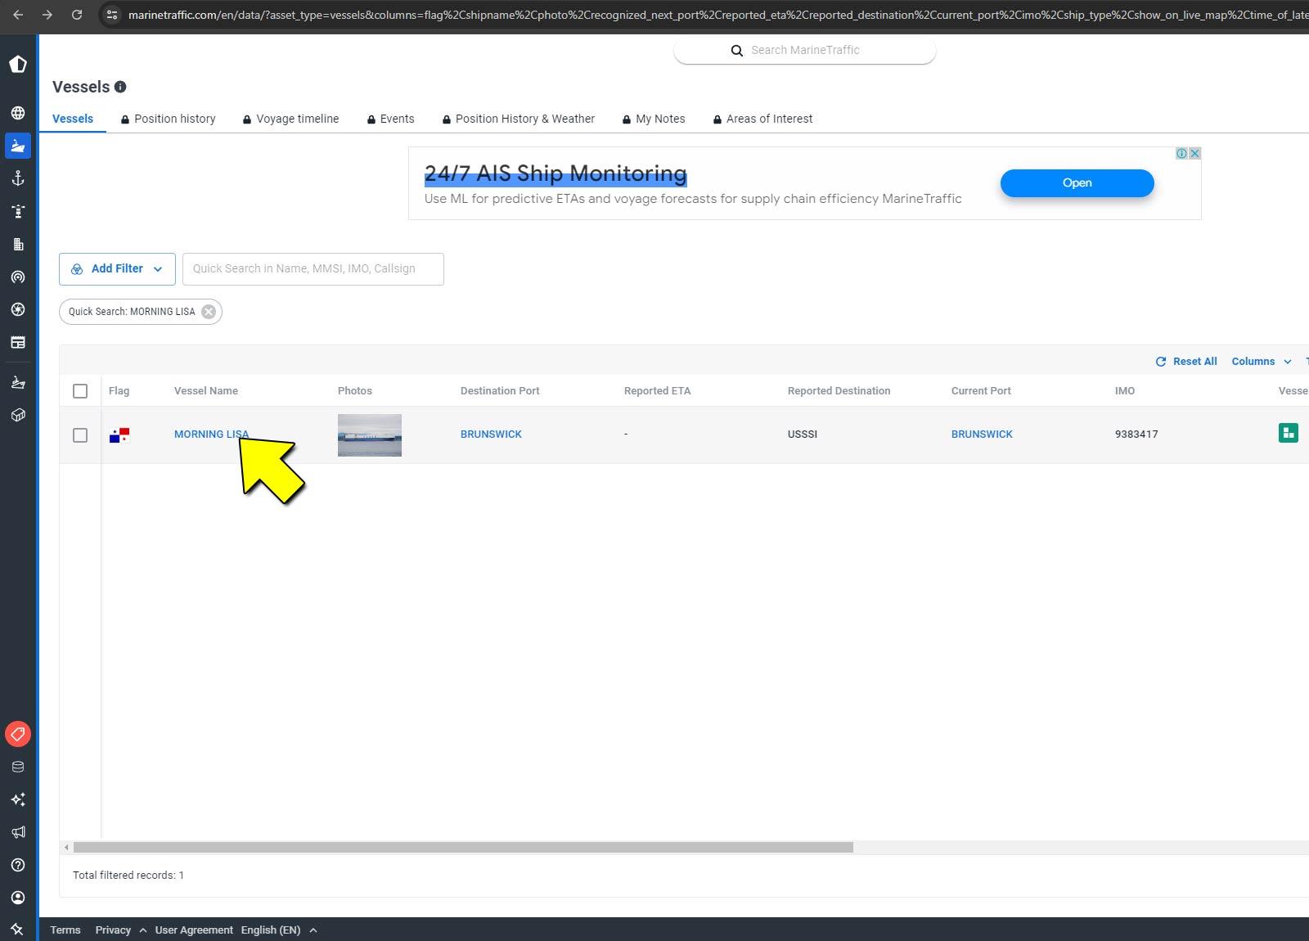The width and height of the screenshot is (1309, 941).
Task: Open the Companies building icon
Action: point(18,244)
